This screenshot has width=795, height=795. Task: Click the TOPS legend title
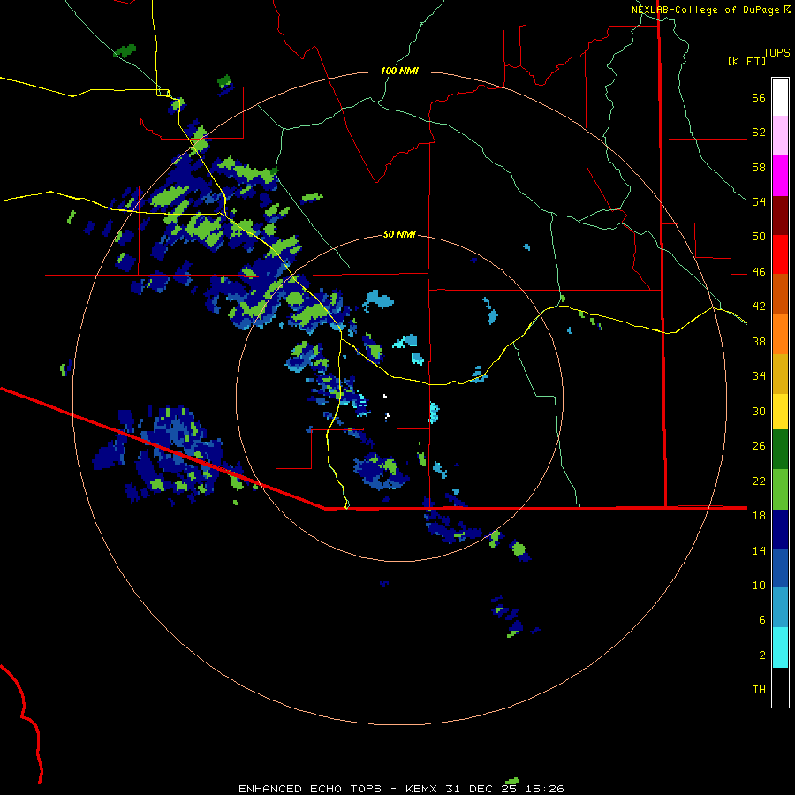coord(776,53)
